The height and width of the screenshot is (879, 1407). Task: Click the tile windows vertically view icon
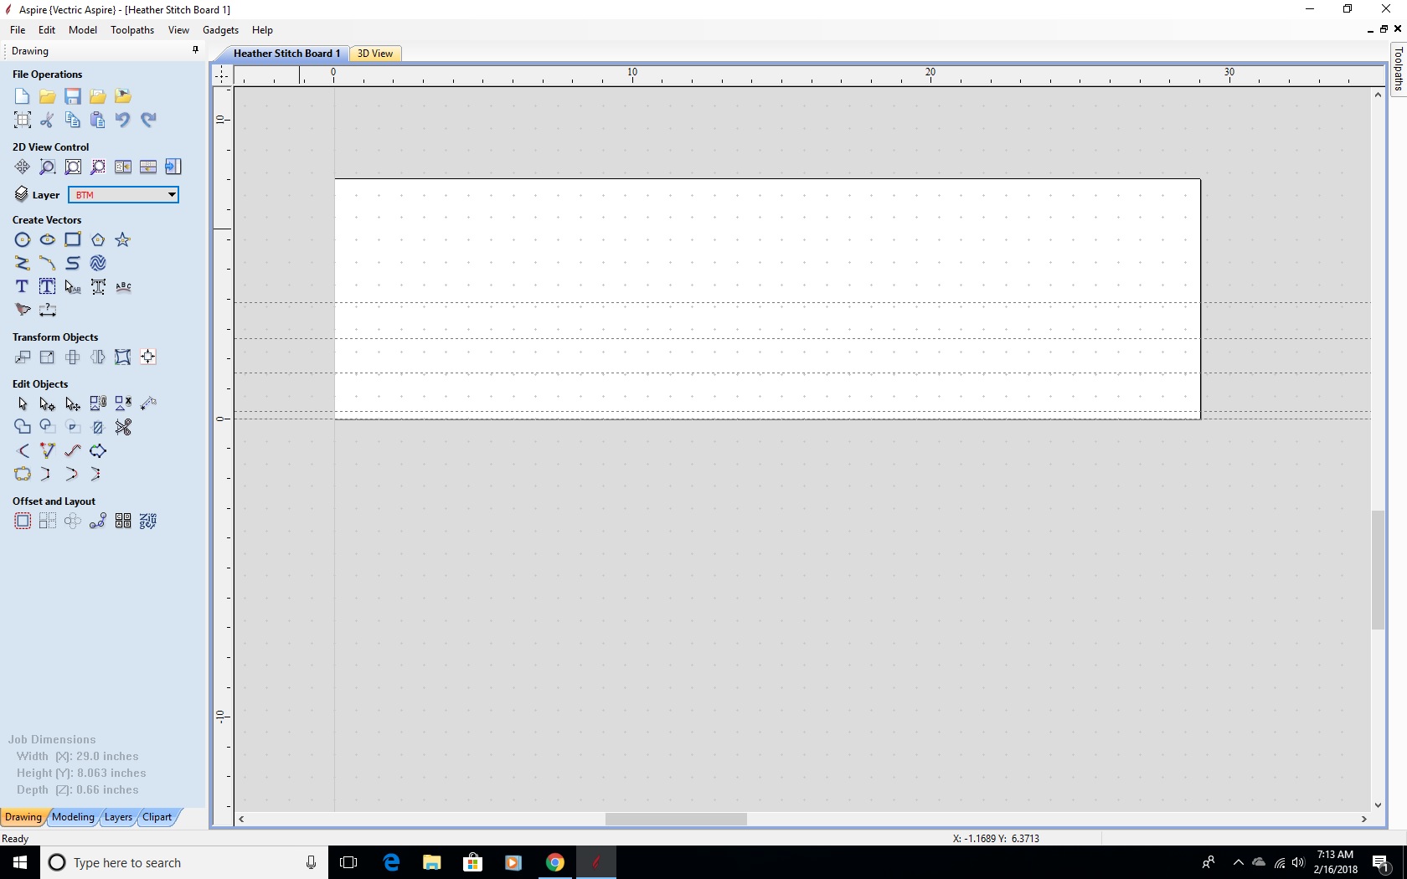point(123,167)
